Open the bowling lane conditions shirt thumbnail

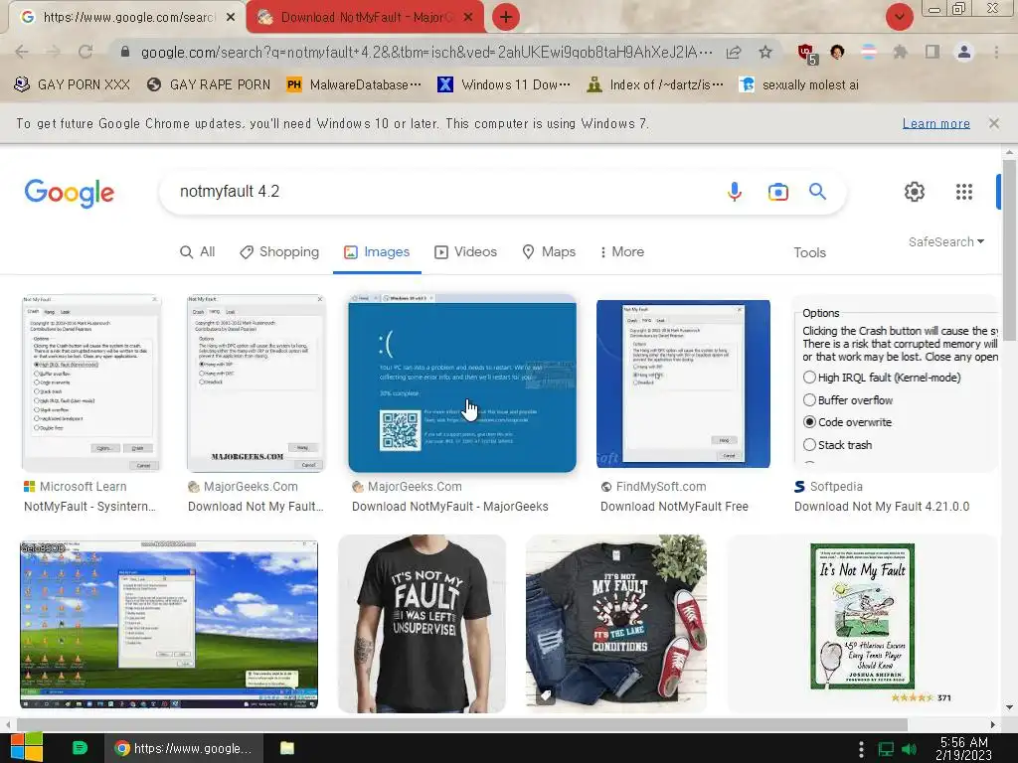(x=616, y=624)
